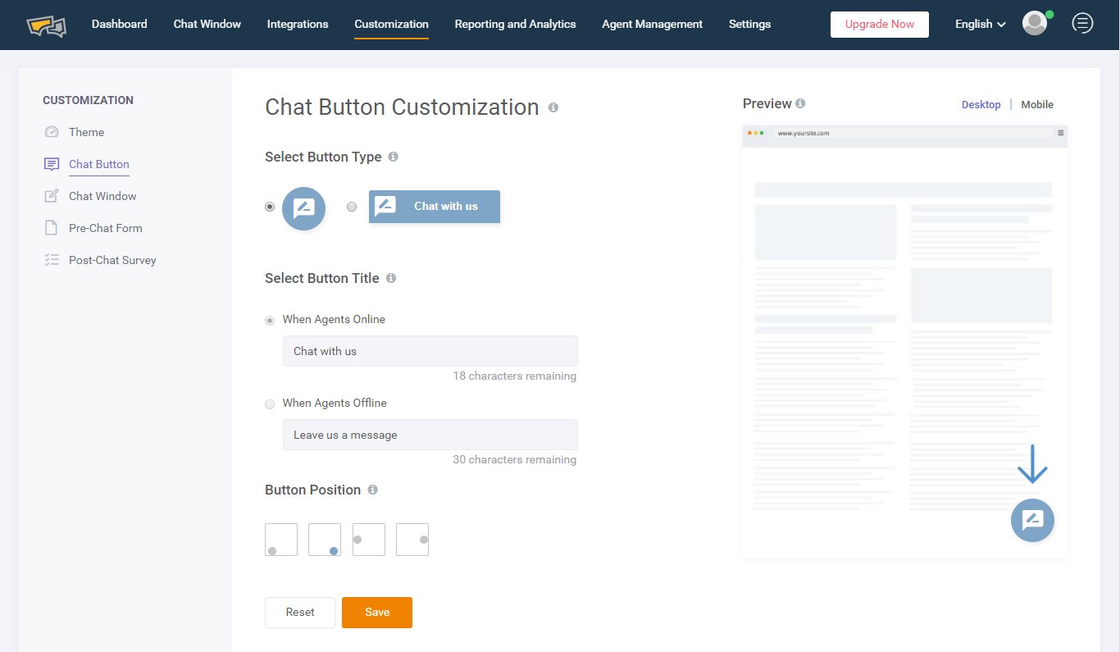Switch preview to Mobile

1037,104
